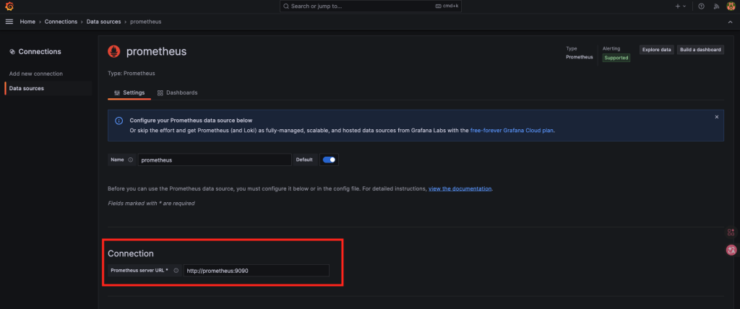The height and width of the screenshot is (309, 740).
Task: Switch to the Settings tab
Action: pos(129,92)
